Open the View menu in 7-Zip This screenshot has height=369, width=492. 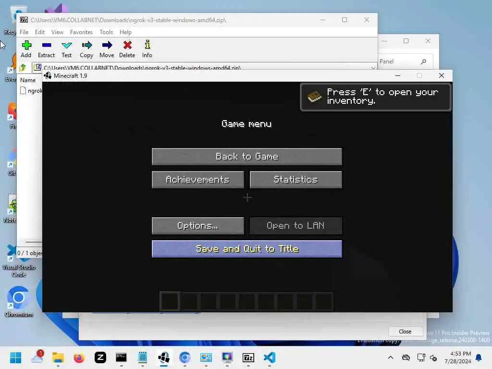[x=58, y=32]
